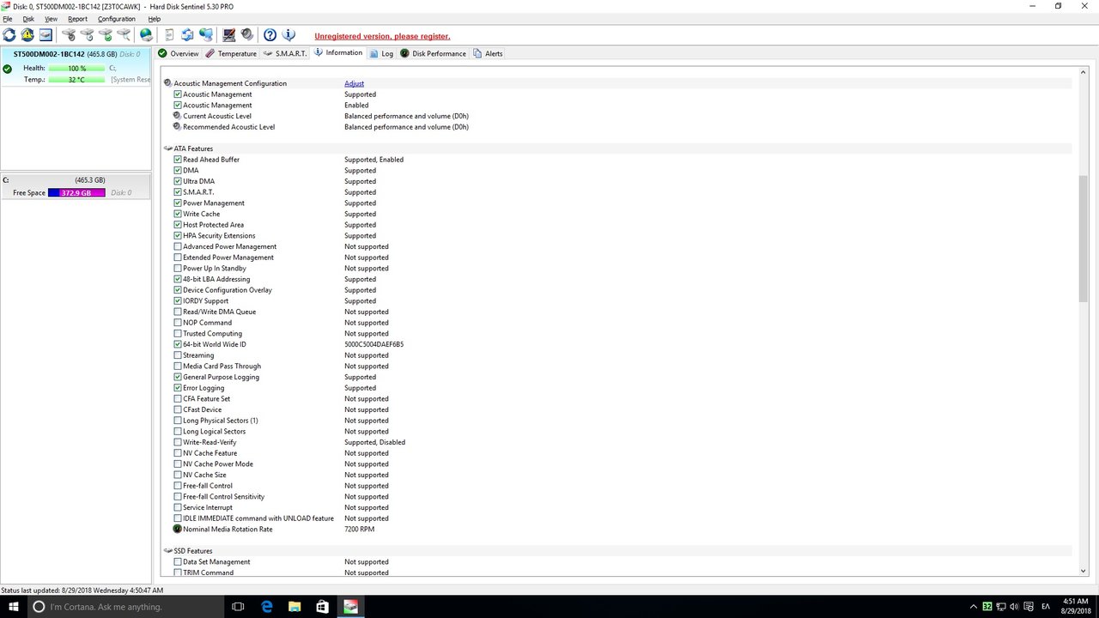This screenshot has width=1099, height=618.
Task: Click the World Wide ID value 5000C5004DAEF6B5
Action: click(374, 344)
